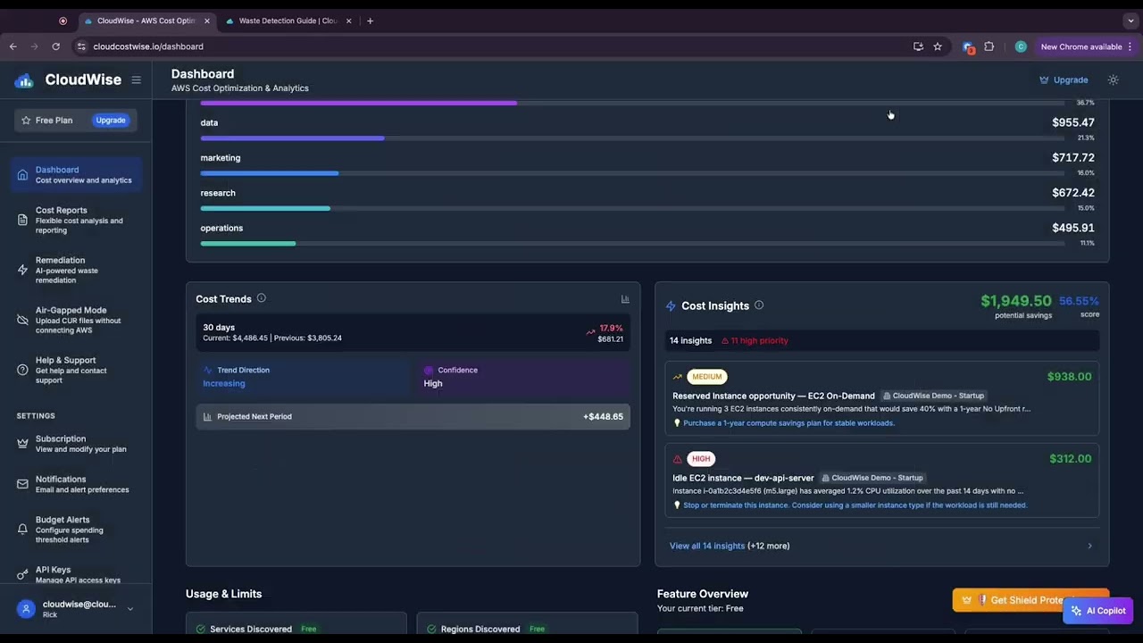This screenshot has width=1143, height=643.
Task: Click the browser back arrow
Action: tap(13, 46)
